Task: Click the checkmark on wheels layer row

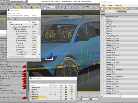Action: (47, 99)
